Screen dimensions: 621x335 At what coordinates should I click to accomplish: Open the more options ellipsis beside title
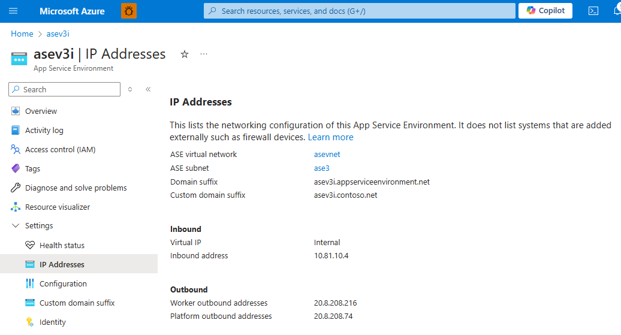[204, 54]
